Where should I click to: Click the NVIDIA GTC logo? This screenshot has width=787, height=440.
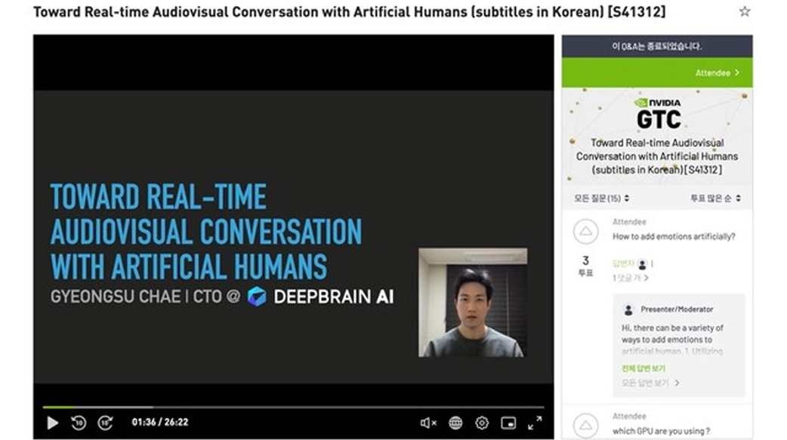tap(658, 113)
